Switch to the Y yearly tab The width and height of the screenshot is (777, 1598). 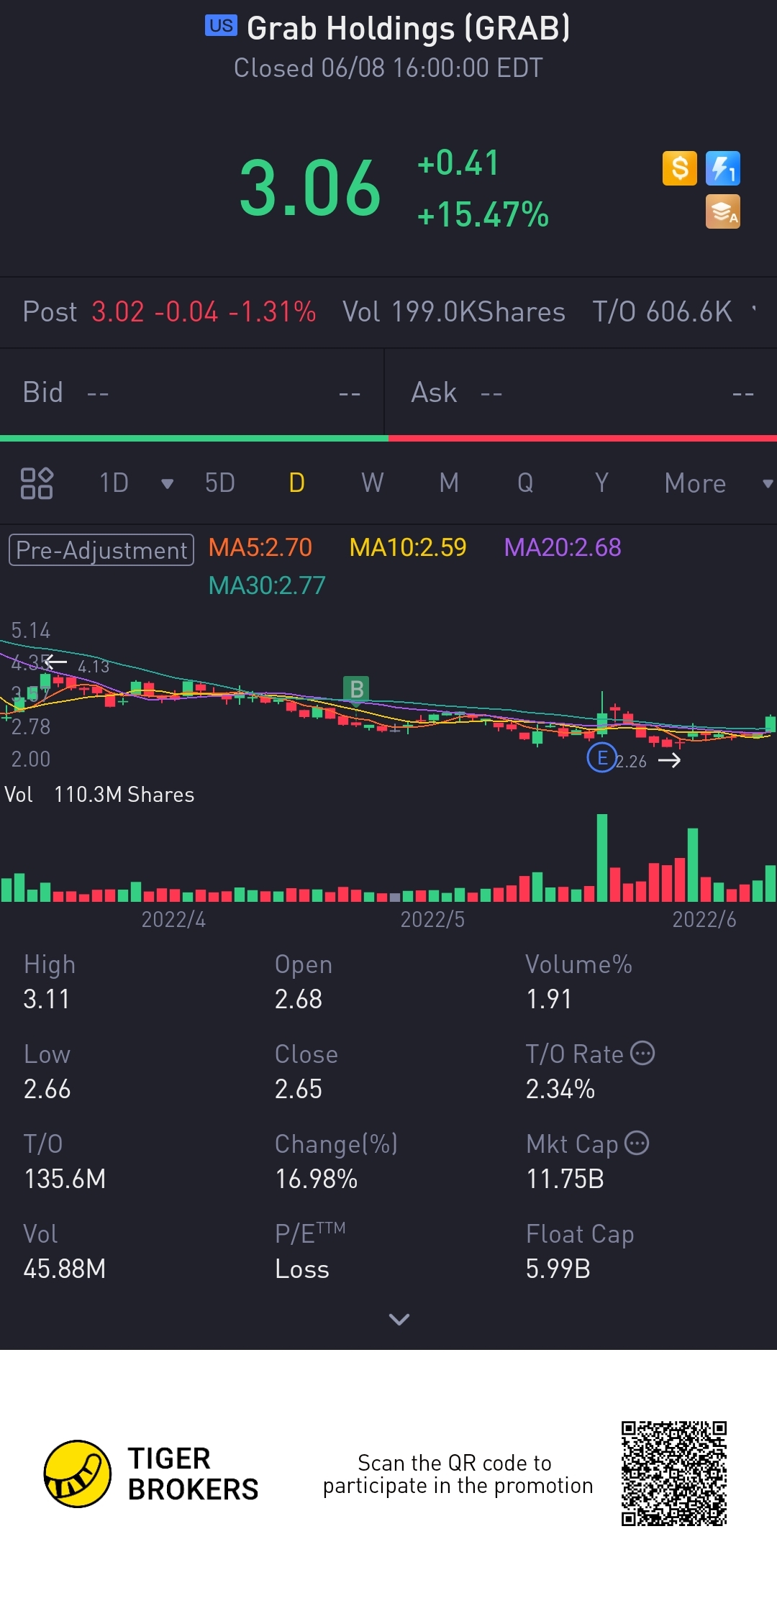coord(601,483)
